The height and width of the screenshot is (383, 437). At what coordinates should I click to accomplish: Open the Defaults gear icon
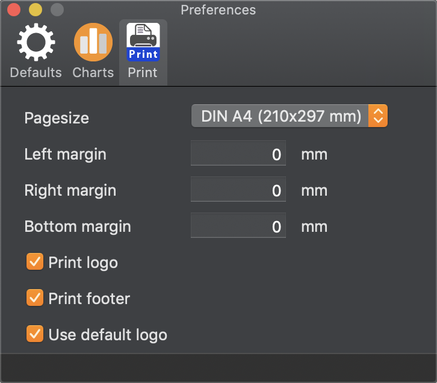[x=36, y=42]
